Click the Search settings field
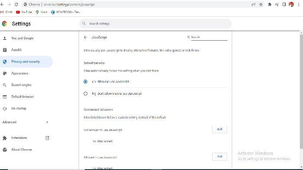Screen dimensions: 303x170 [x=155, y=23]
